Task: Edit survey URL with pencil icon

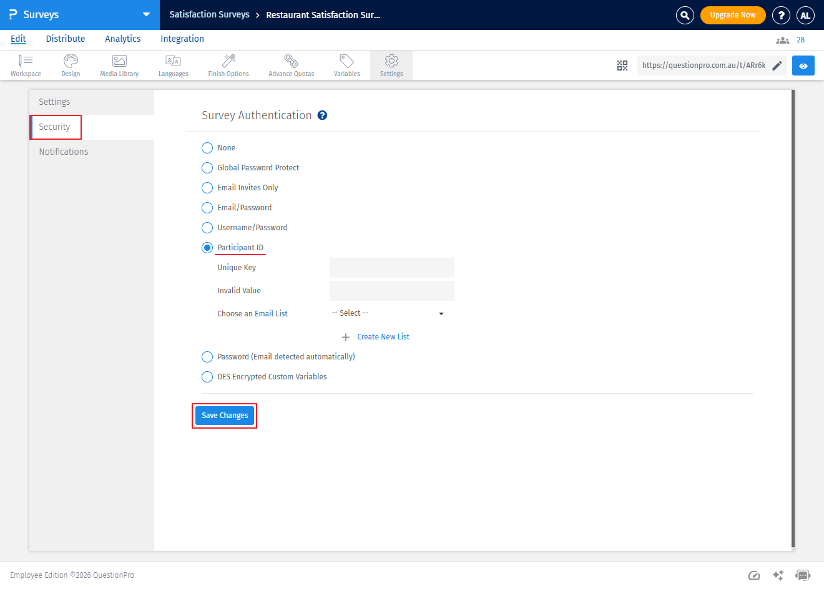Action: point(777,66)
